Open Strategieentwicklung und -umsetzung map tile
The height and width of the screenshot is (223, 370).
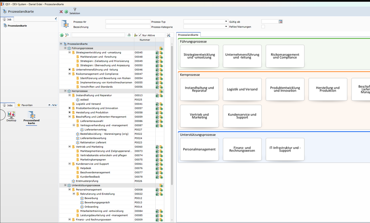199,56
